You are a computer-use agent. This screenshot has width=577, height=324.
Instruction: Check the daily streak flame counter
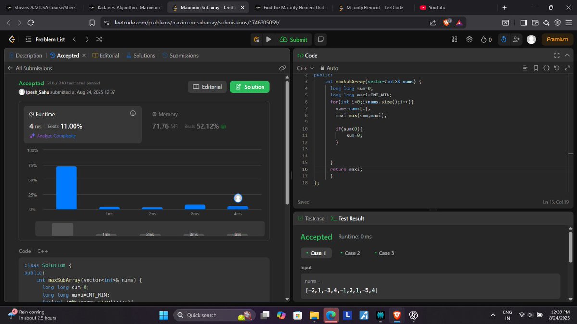point(486,39)
